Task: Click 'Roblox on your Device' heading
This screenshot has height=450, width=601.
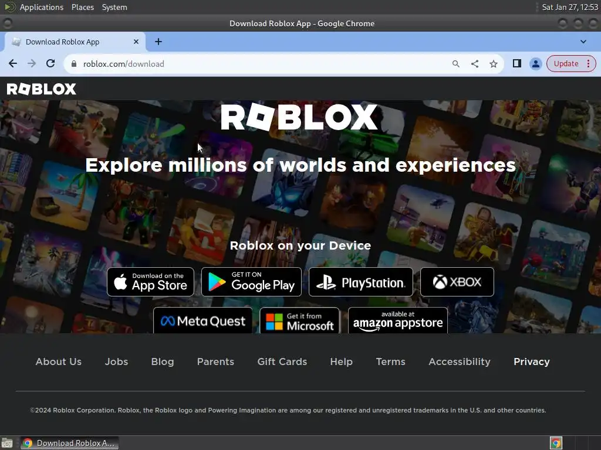Action: coord(300,246)
